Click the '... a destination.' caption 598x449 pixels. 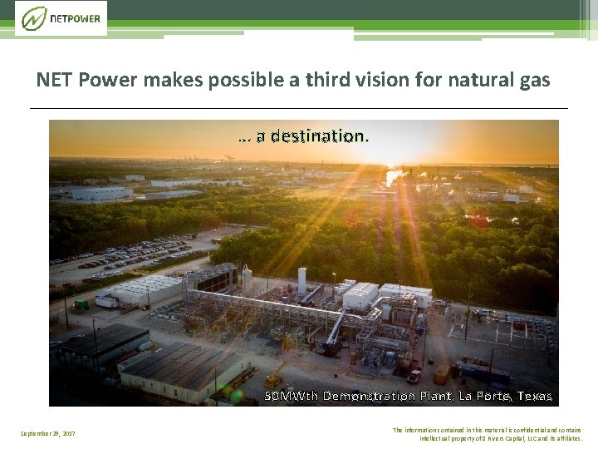304,136
